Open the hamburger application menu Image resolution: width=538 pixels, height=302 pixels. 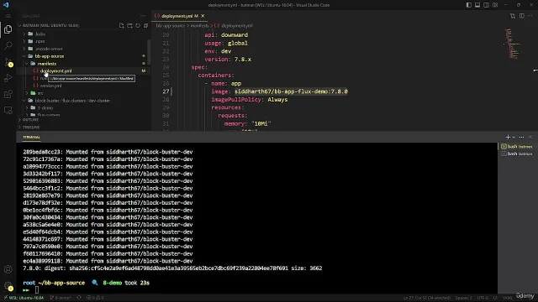8,16
